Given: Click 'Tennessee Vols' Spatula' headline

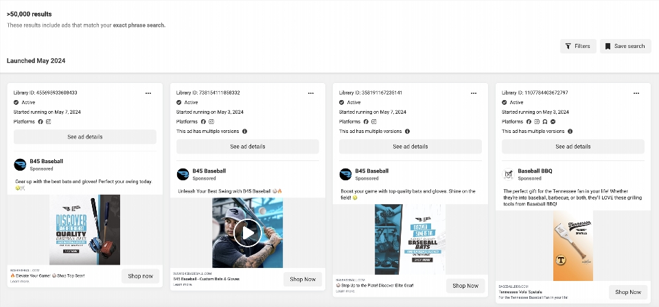Looking at the screenshot, I should 520,292.
